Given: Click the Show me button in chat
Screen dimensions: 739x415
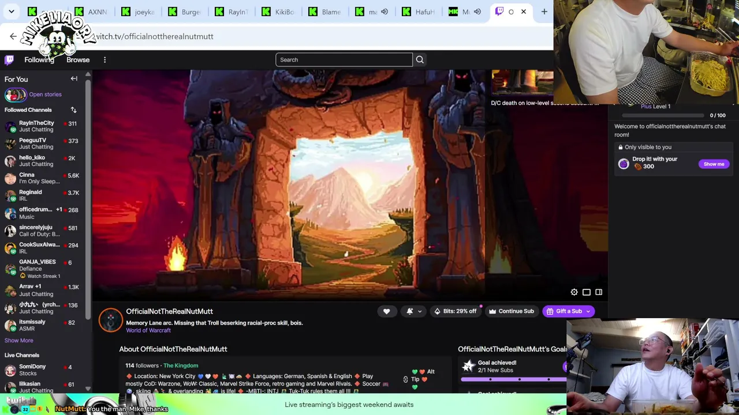Looking at the screenshot, I should tap(714, 164).
